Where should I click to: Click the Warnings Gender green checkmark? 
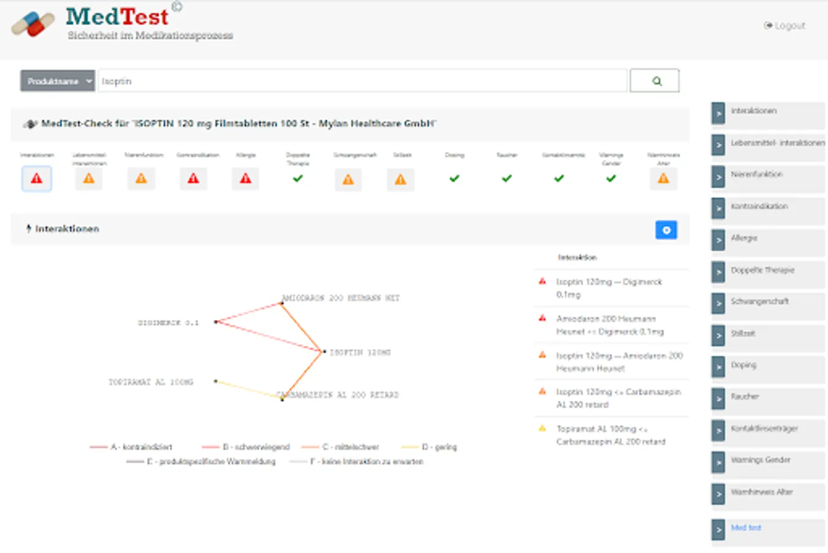click(x=611, y=179)
